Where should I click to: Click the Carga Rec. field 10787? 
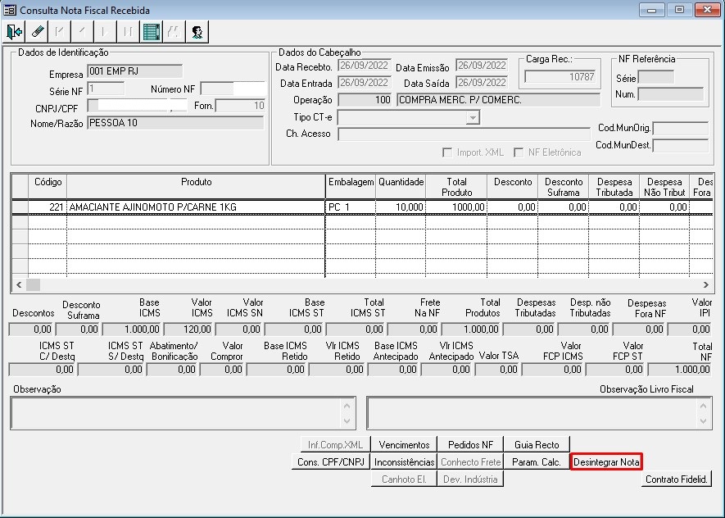(x=560, y=77)
